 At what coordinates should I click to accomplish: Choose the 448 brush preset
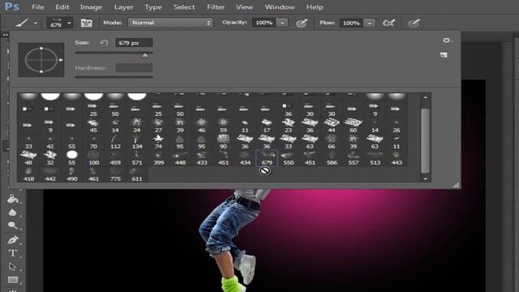[x=180, y=158]
